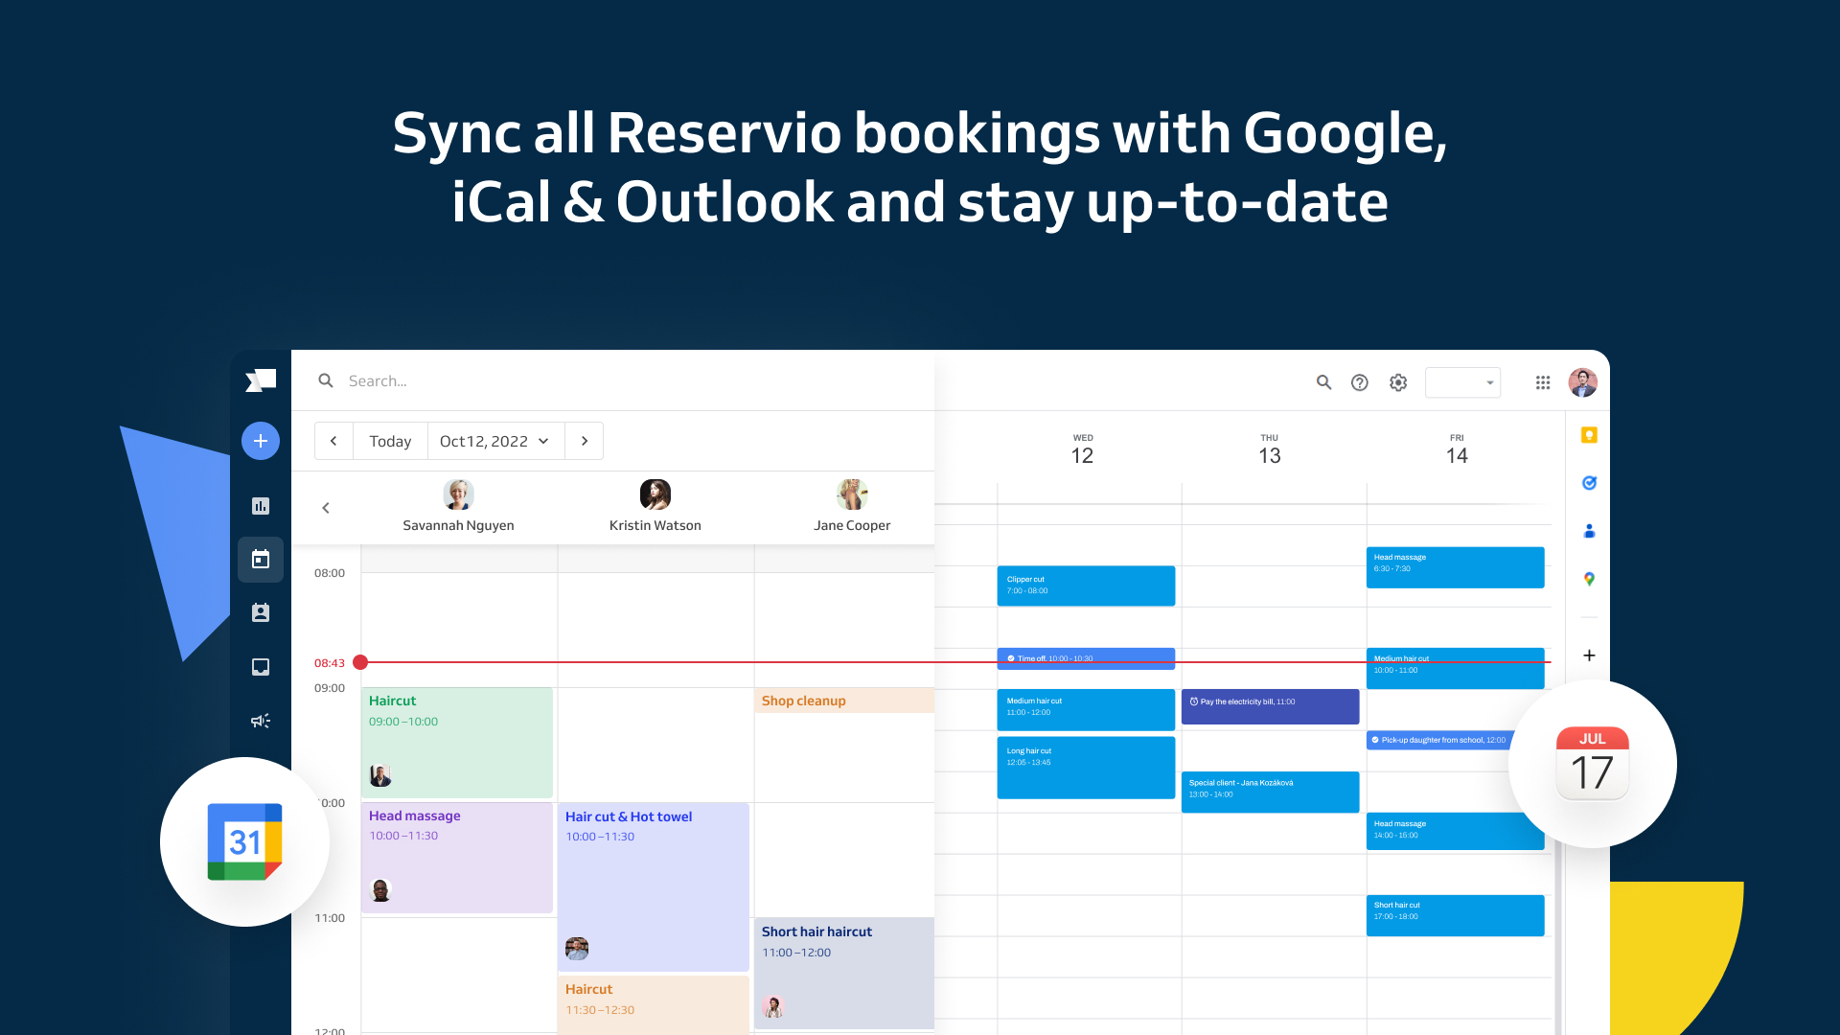
Task: Open the inbox tray icon in Reservio sidebar
Action: pyautogui.click(x=260, y=666)
